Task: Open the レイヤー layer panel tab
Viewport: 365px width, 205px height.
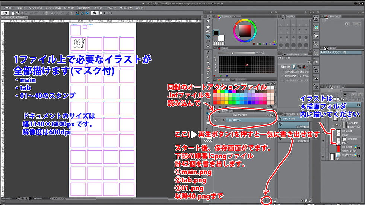Action: tap(335, 87)
